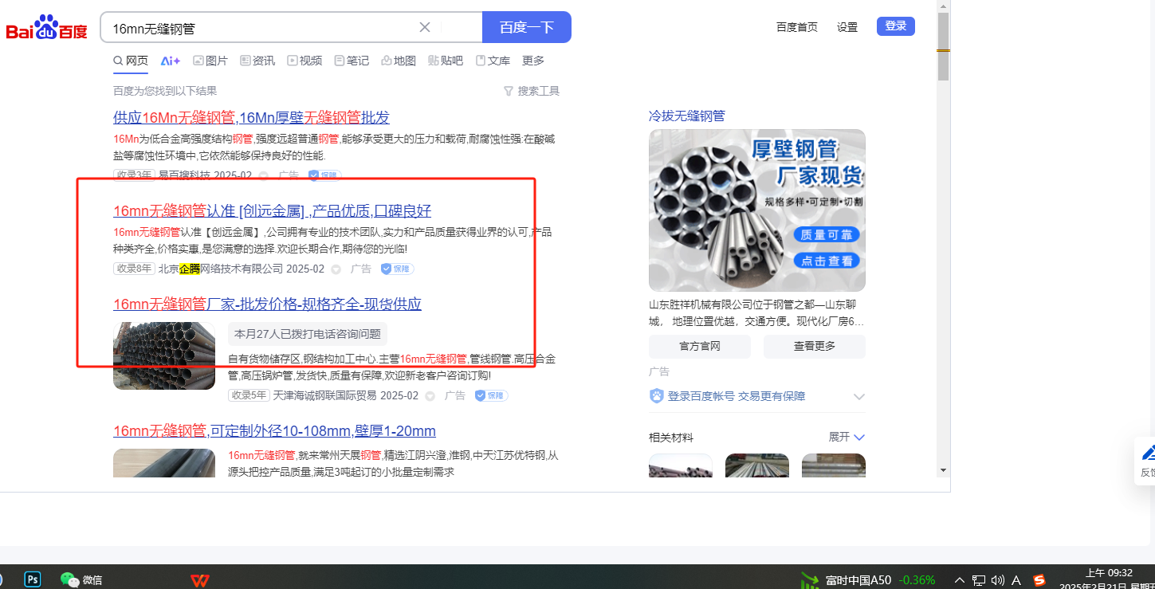1155x589 pixels.
Task: Click the 百度一下 search button
Action: (527, 27)
